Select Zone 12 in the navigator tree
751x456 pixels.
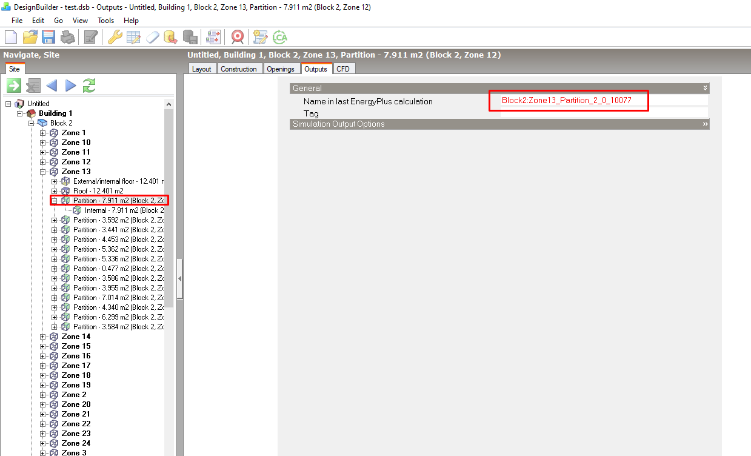click(76, 162)
